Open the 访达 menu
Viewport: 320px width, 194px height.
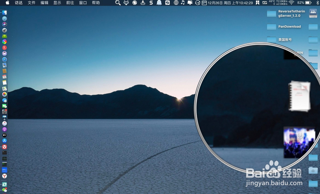tap(19, 3)
